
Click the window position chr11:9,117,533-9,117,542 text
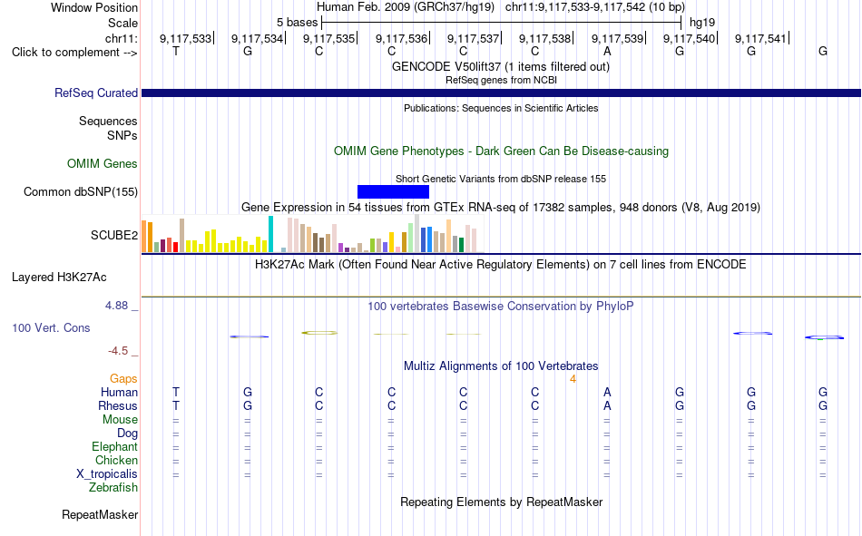[595, 7]
